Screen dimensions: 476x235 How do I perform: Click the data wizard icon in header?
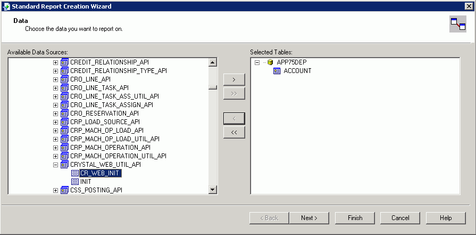pyautogui.click(x=457, y=24)
